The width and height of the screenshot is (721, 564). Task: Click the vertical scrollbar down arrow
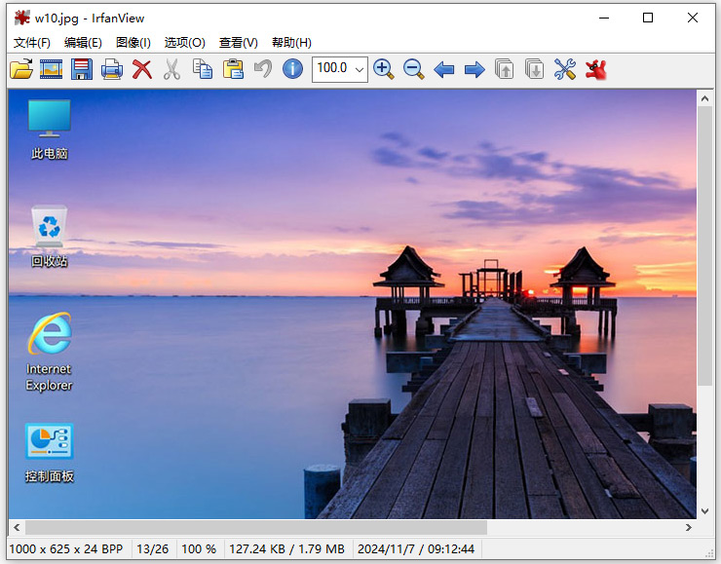[704, 510]
